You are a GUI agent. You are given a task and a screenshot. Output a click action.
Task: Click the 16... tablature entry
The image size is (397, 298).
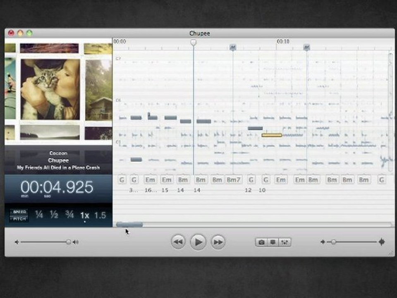point(151,190)
